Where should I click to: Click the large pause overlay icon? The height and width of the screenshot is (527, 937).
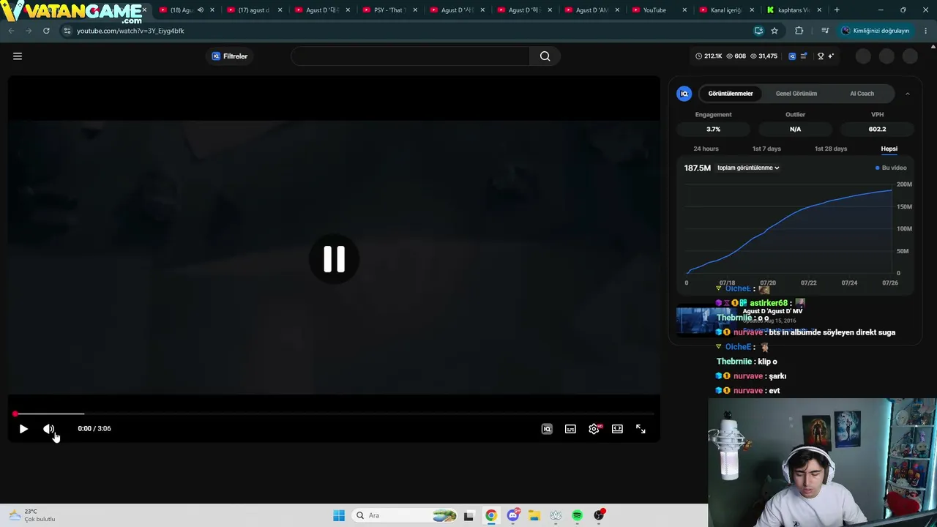334,259
